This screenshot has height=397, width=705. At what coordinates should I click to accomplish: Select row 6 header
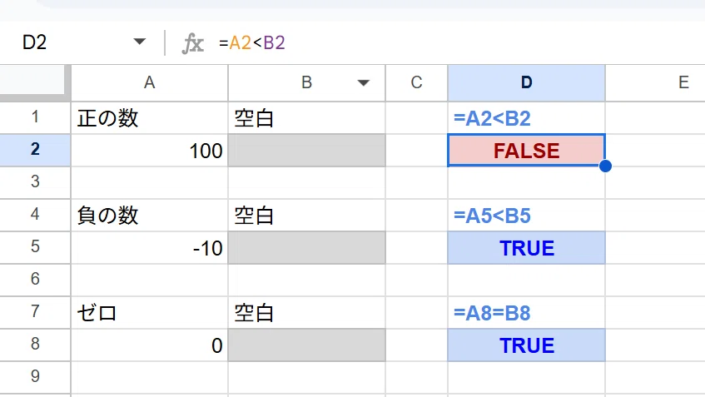tap(35, 279)
